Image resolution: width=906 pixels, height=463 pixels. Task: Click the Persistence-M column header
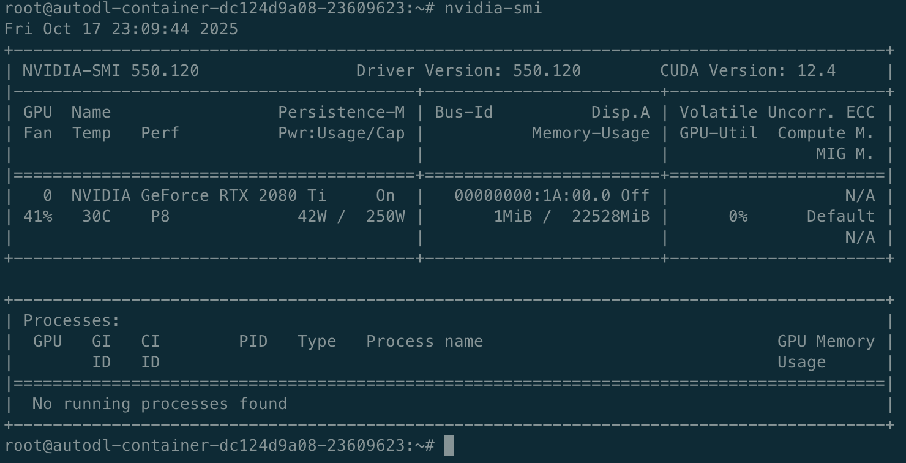coord(341,113)
